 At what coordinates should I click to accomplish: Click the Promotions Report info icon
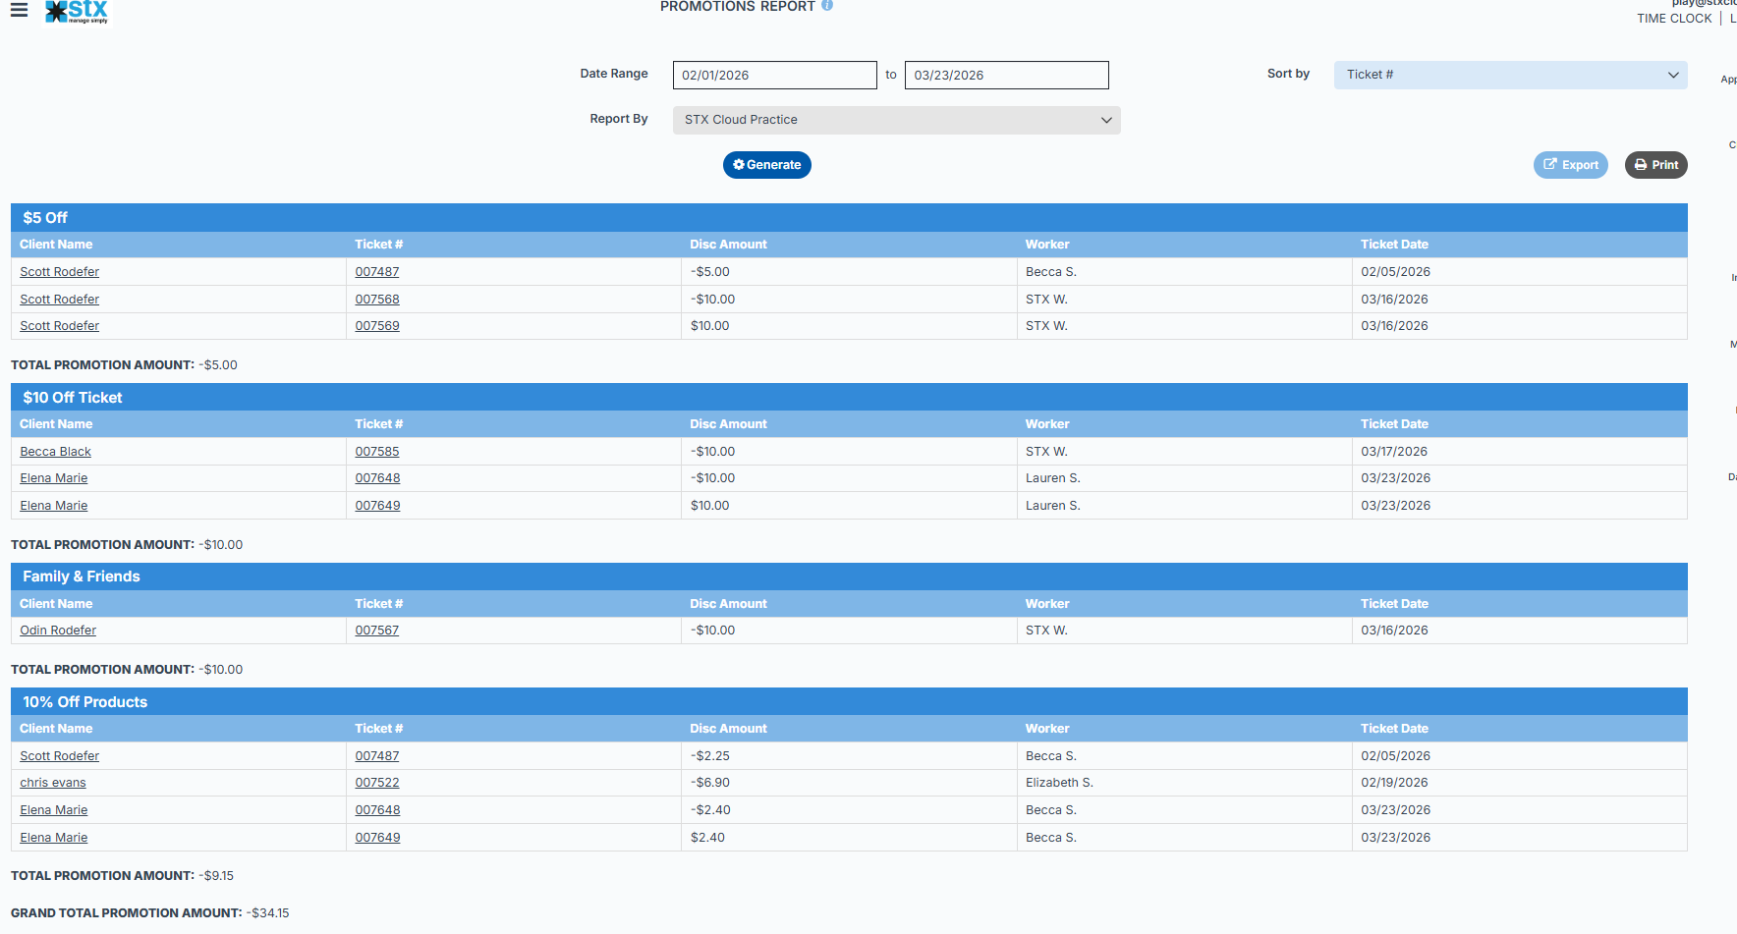tap(827, 6)
